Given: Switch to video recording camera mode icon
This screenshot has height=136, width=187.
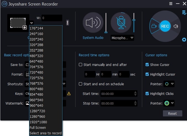Looking at the screenshot, I should pos(154,26).
